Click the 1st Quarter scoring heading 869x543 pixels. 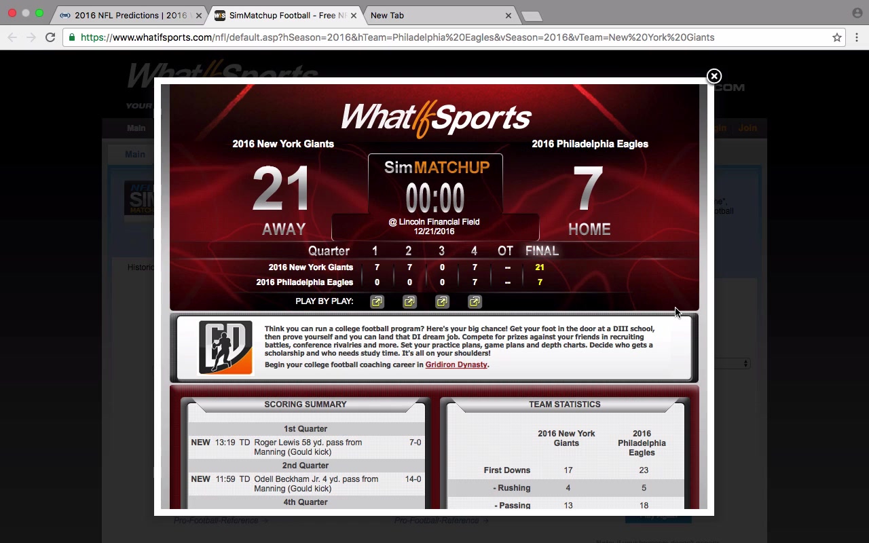pos(306,429)
